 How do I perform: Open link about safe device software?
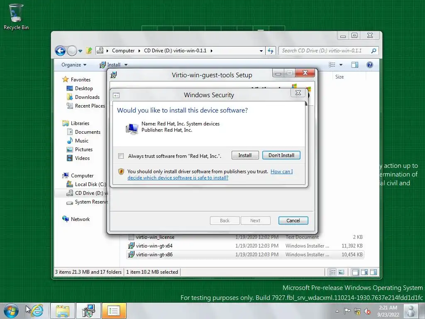(x=210, y=175)
